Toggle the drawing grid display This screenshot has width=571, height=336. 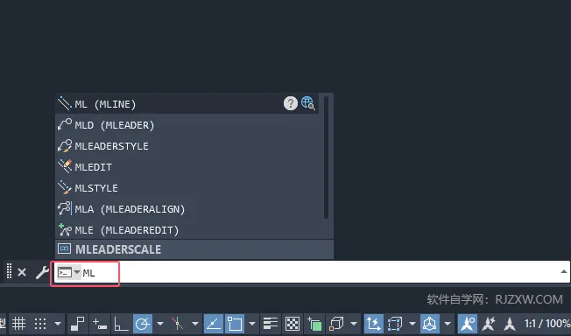tap(18, 323)
